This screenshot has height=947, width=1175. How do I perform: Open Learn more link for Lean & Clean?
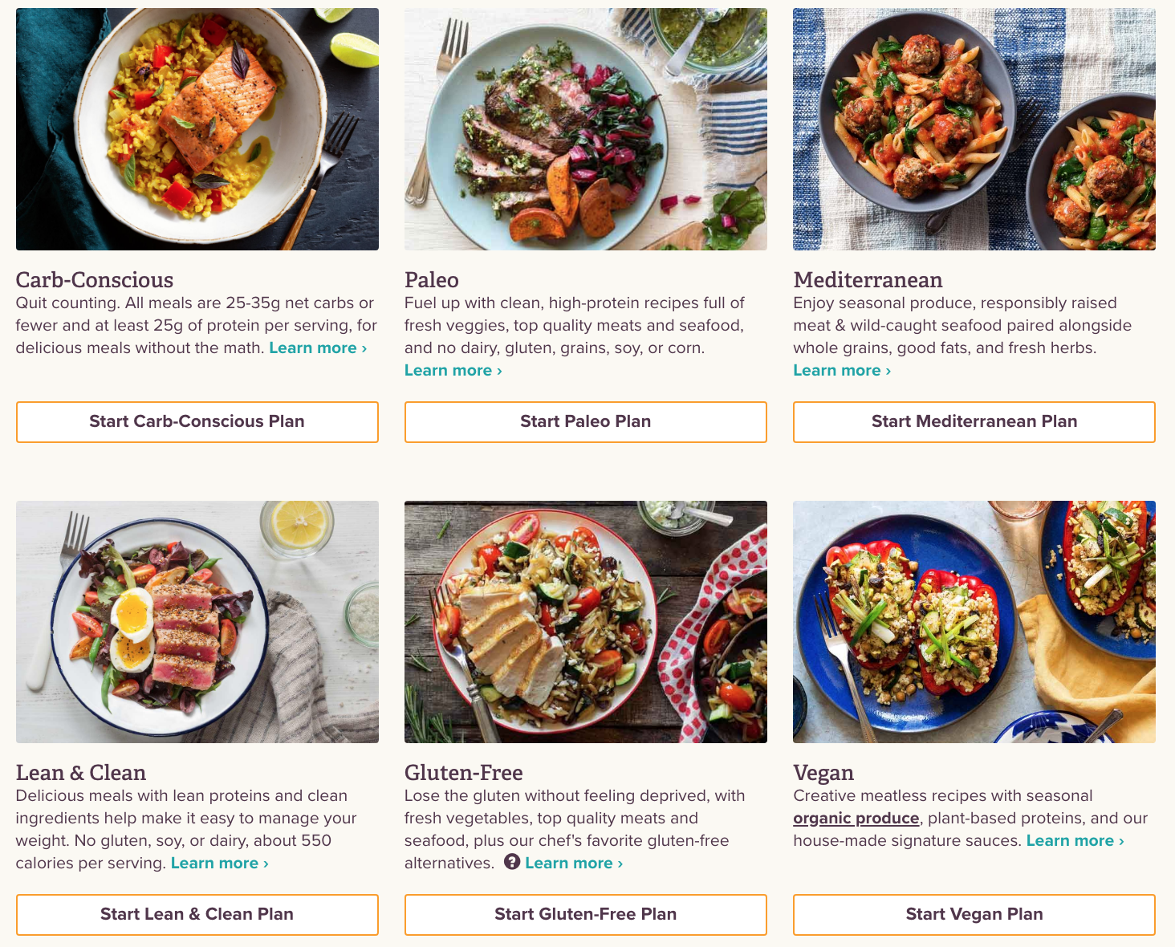click(220, 864)
